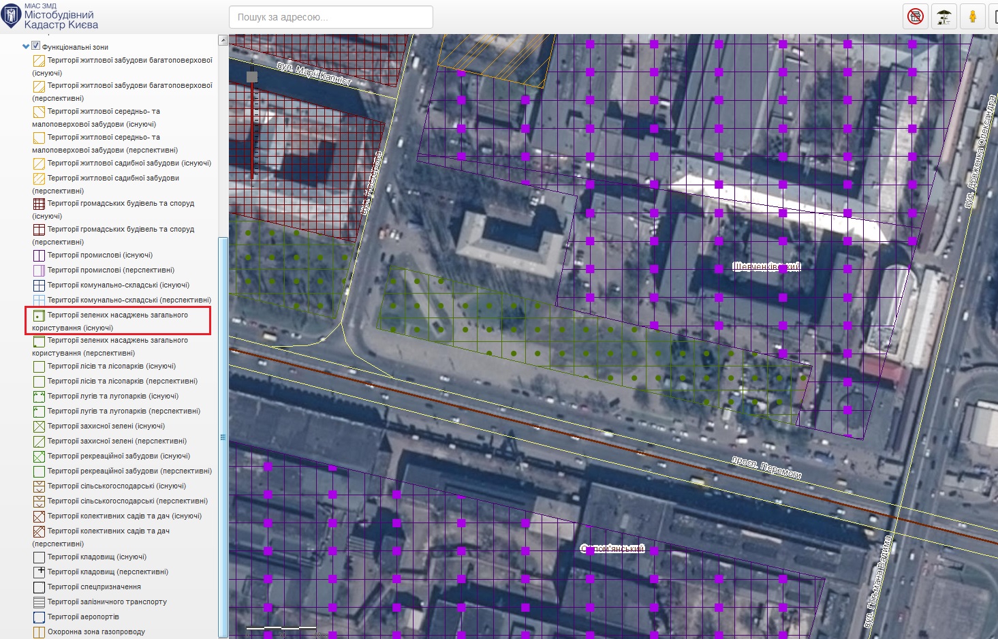Click Містобудівний Кадастр Києва title link
This screenshot has width=998, height=639.
click(61, 20)
